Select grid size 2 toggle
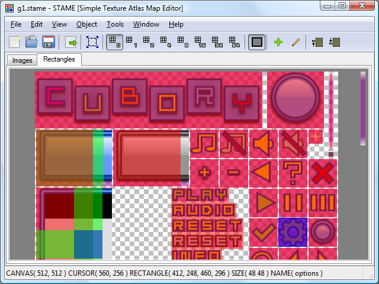This screenshot has height=284, width=379. (149, 42)
